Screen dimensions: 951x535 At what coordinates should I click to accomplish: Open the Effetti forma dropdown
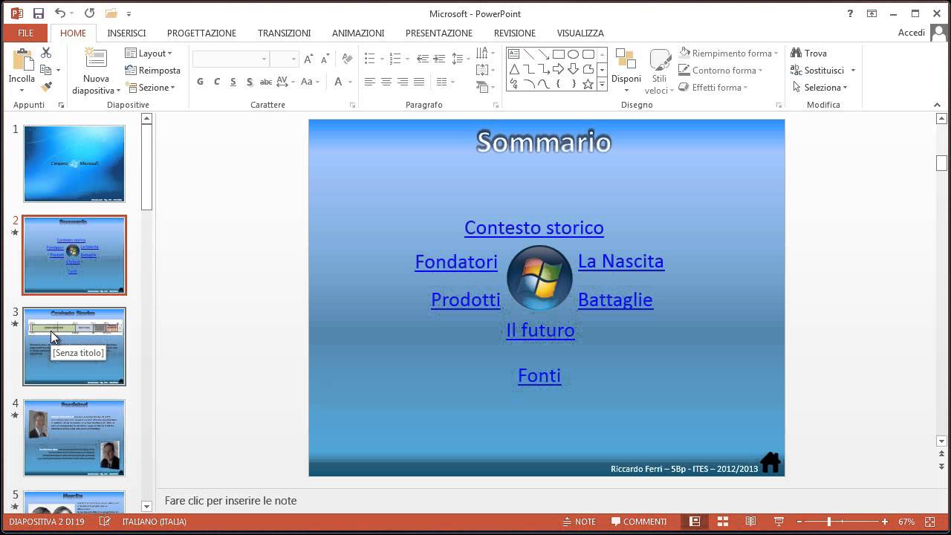(713, 87)
